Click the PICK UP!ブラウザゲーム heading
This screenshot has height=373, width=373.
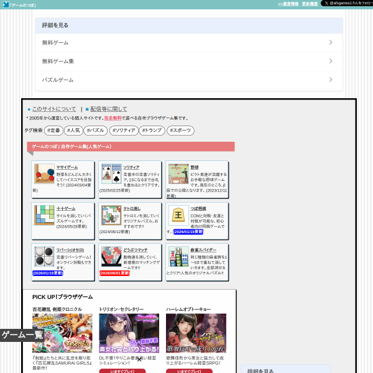pyautogui.click(x=63, y=297)
